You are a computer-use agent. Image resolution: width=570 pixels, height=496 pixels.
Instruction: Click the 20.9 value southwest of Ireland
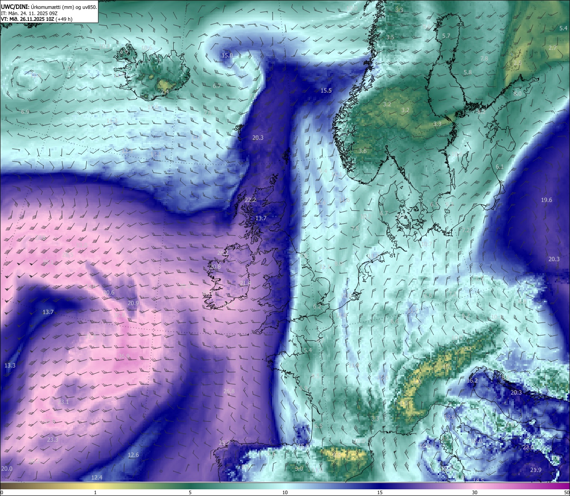click(x=133, y=303)
